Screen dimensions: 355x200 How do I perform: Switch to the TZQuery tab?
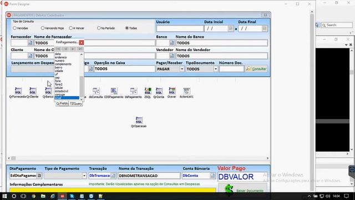pyautogui.click(x=75, y=104)
